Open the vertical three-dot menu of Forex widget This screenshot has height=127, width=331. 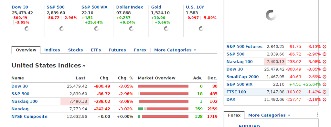click(317, 114)
